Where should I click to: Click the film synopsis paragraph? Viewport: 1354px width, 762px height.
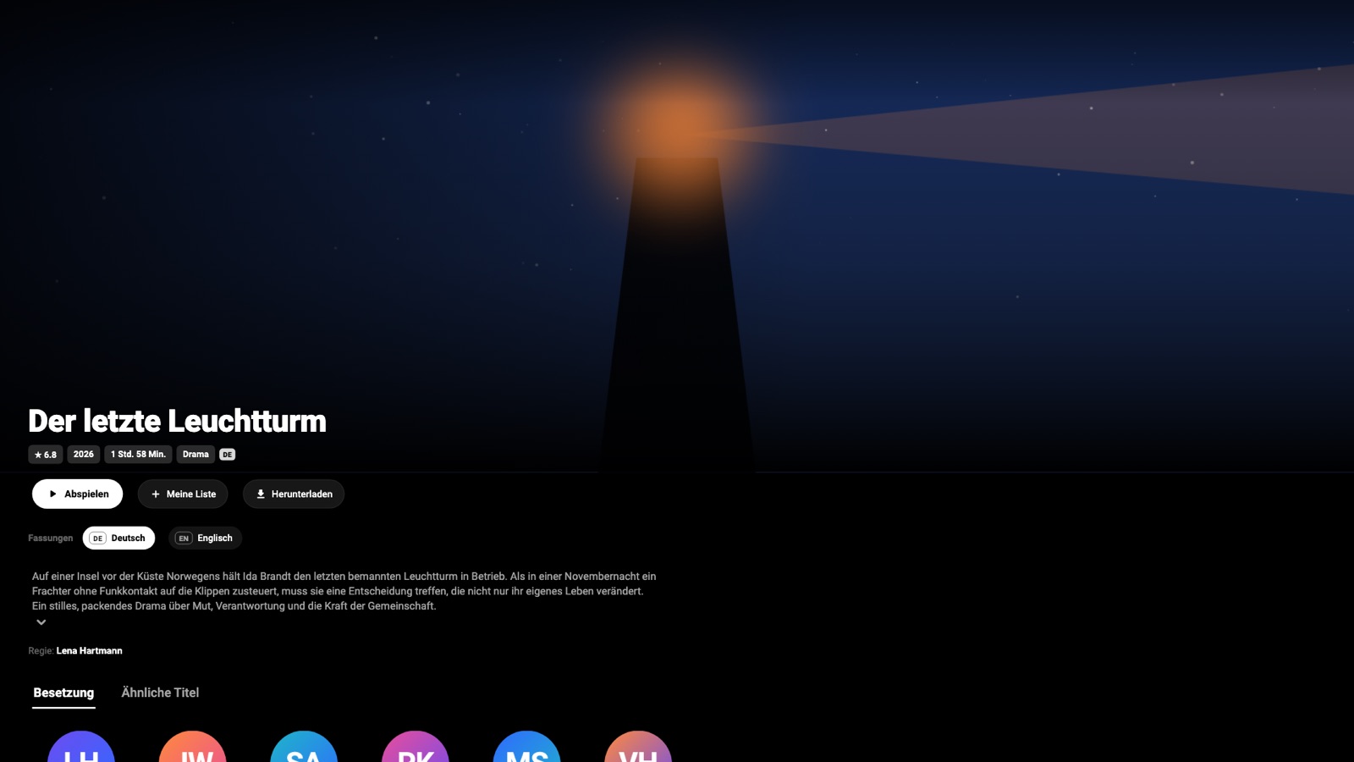tap(344, 591)
